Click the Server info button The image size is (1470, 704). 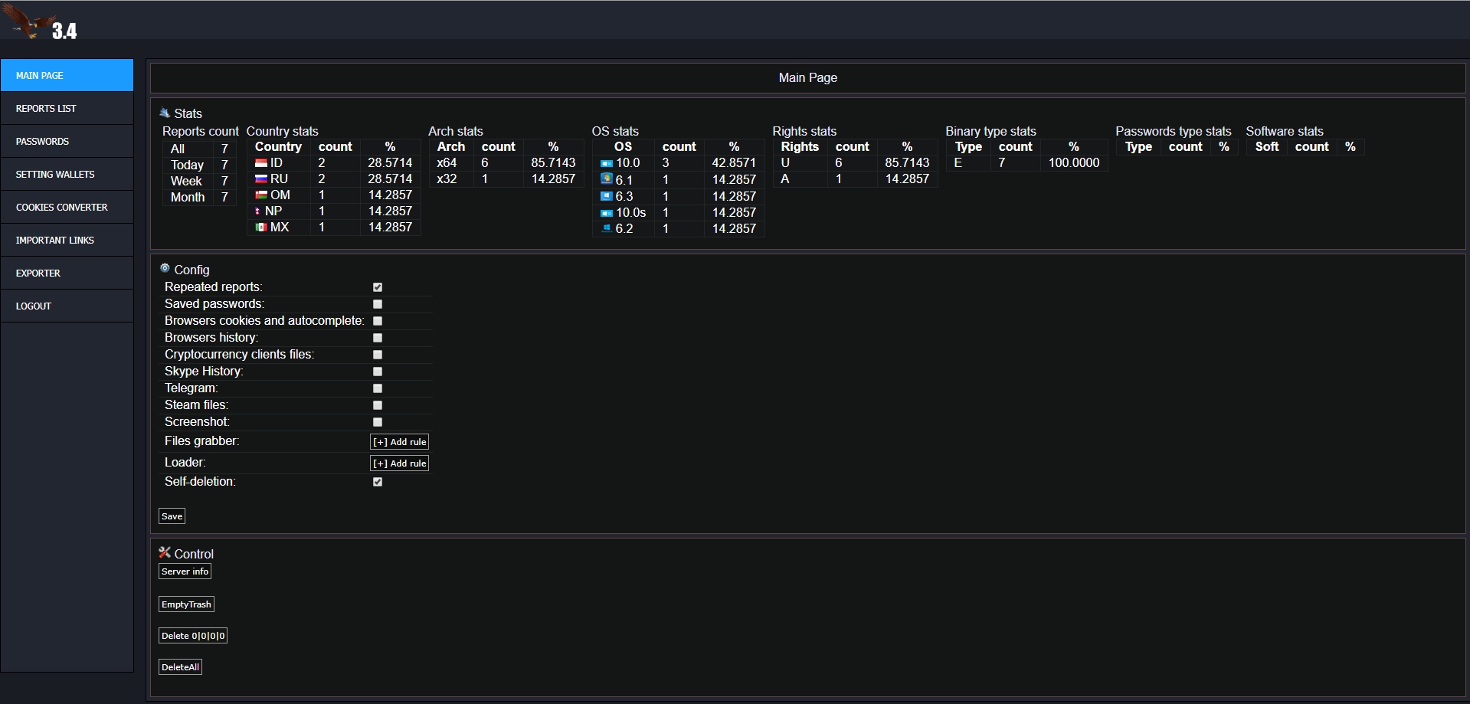pyautogui.click(x=185, y=571)
